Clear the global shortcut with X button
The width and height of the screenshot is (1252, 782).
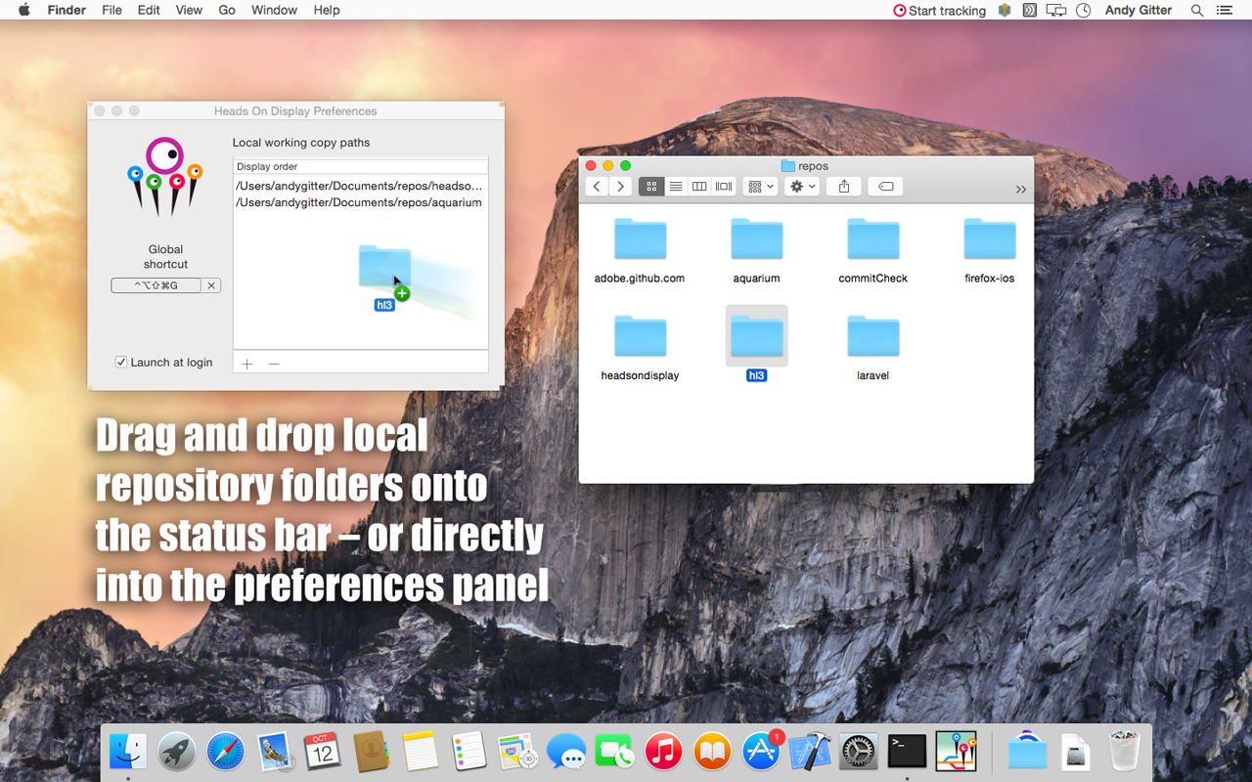pyautogui.click(x=211, y=285)
